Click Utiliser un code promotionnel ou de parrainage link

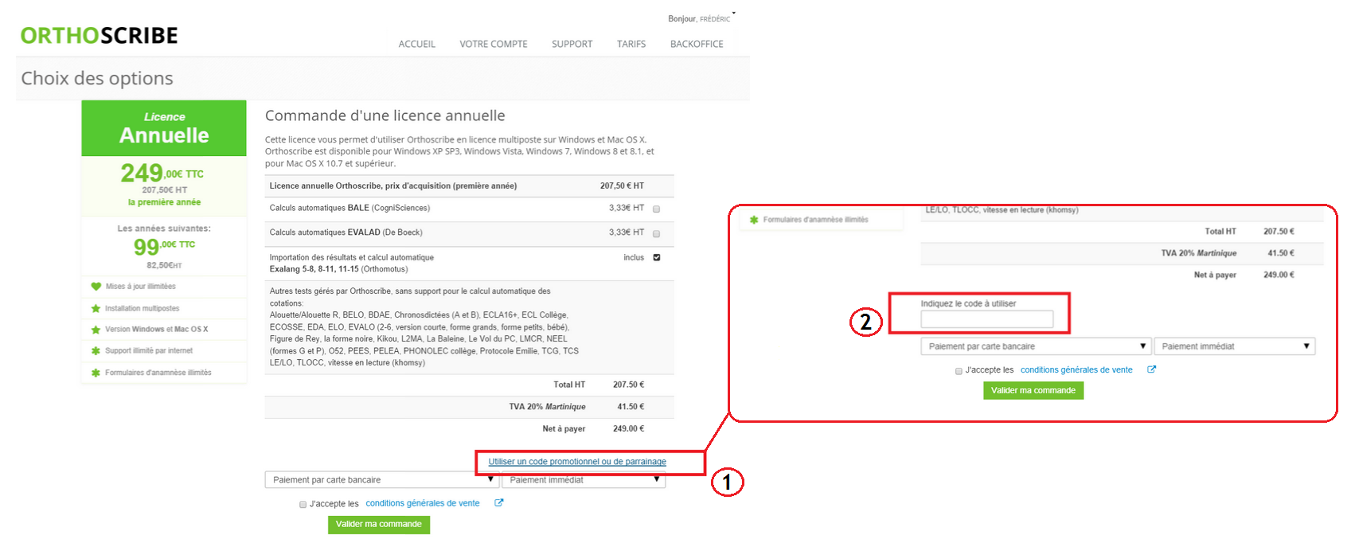(577, 462)
